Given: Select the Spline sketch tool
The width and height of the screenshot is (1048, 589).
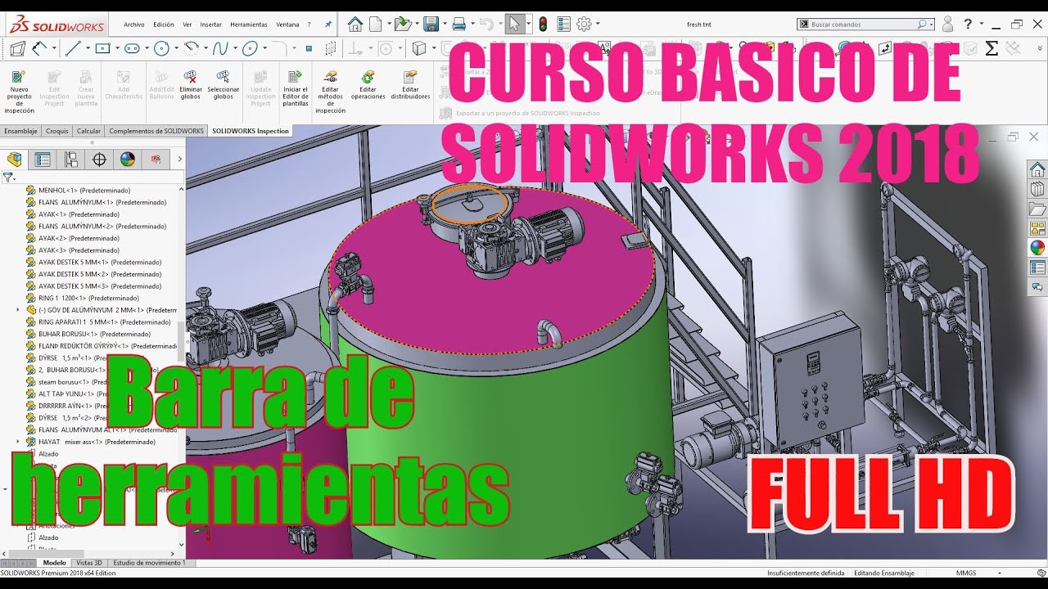Looking at the screenshot, I should (x=219, y=48).
